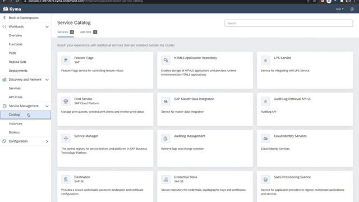Open Cloud Identity Services card title
Screen dimensions: 359x202
(x=290, y=136)
